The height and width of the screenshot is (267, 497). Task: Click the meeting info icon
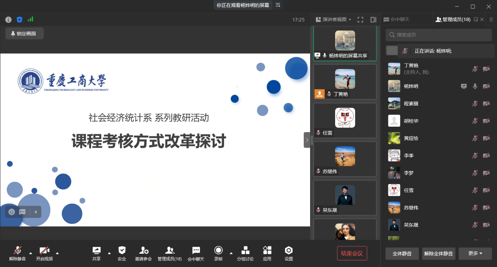tap(8, 19)
